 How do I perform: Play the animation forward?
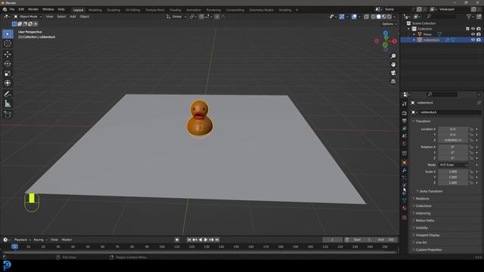tap(206, 240)
